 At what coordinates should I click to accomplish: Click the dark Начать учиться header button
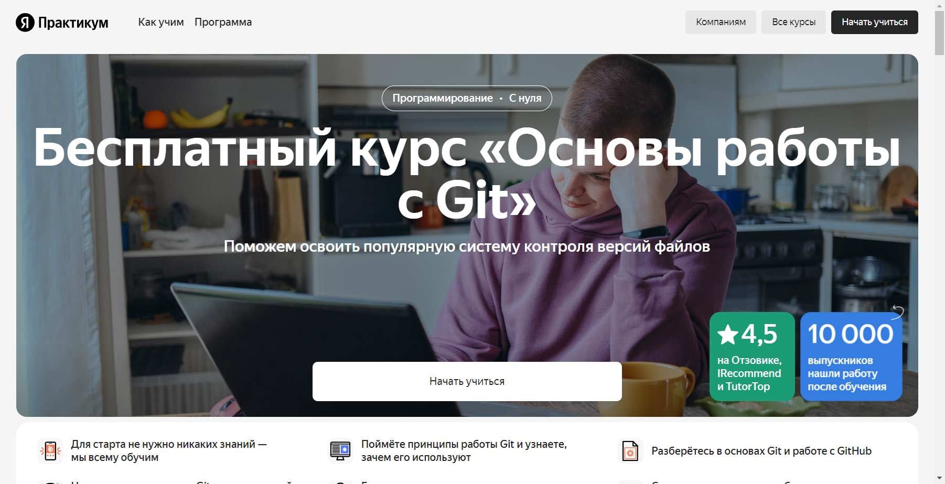pos(874,22)
